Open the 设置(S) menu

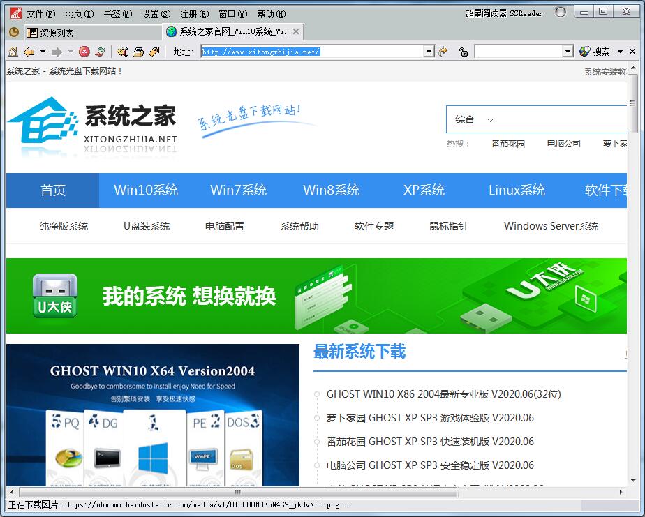156,14
